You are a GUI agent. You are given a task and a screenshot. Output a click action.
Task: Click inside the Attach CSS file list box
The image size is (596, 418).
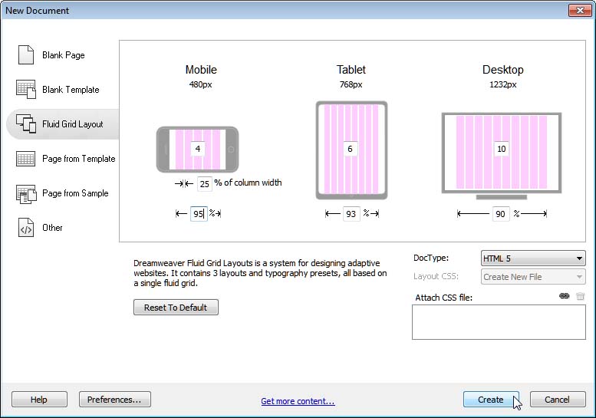tap(499, 321)
